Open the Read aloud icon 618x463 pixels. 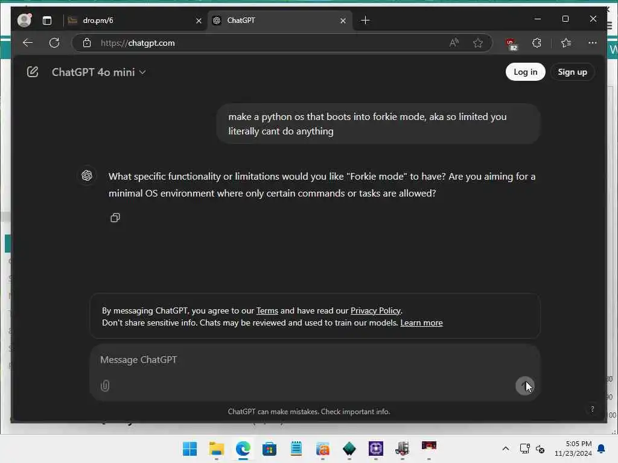tap(454, 43)
